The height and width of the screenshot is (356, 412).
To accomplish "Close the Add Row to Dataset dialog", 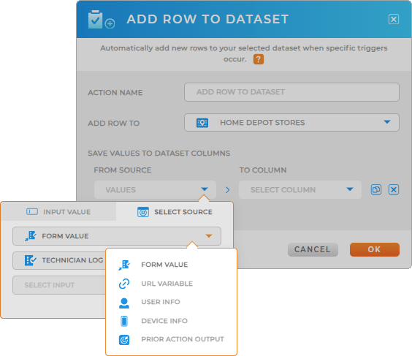I will (x=393, y=19).
